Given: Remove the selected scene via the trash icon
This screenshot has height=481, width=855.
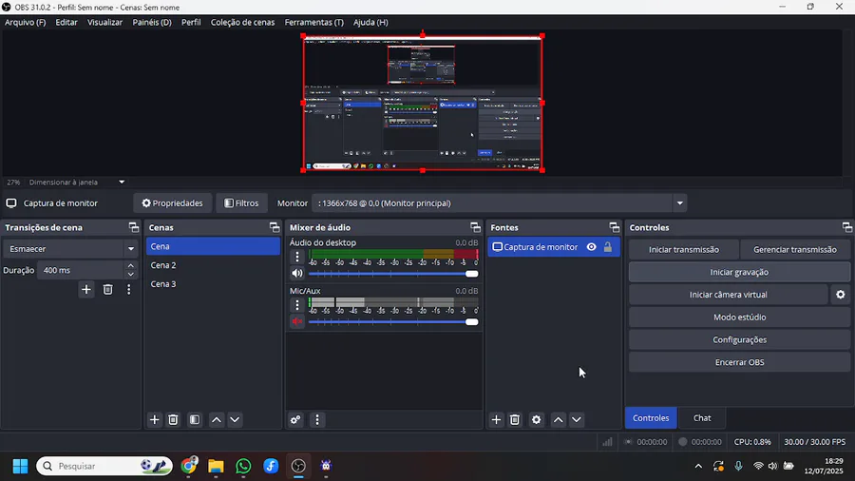Looking at the screenshot, I should coord(173,419).
